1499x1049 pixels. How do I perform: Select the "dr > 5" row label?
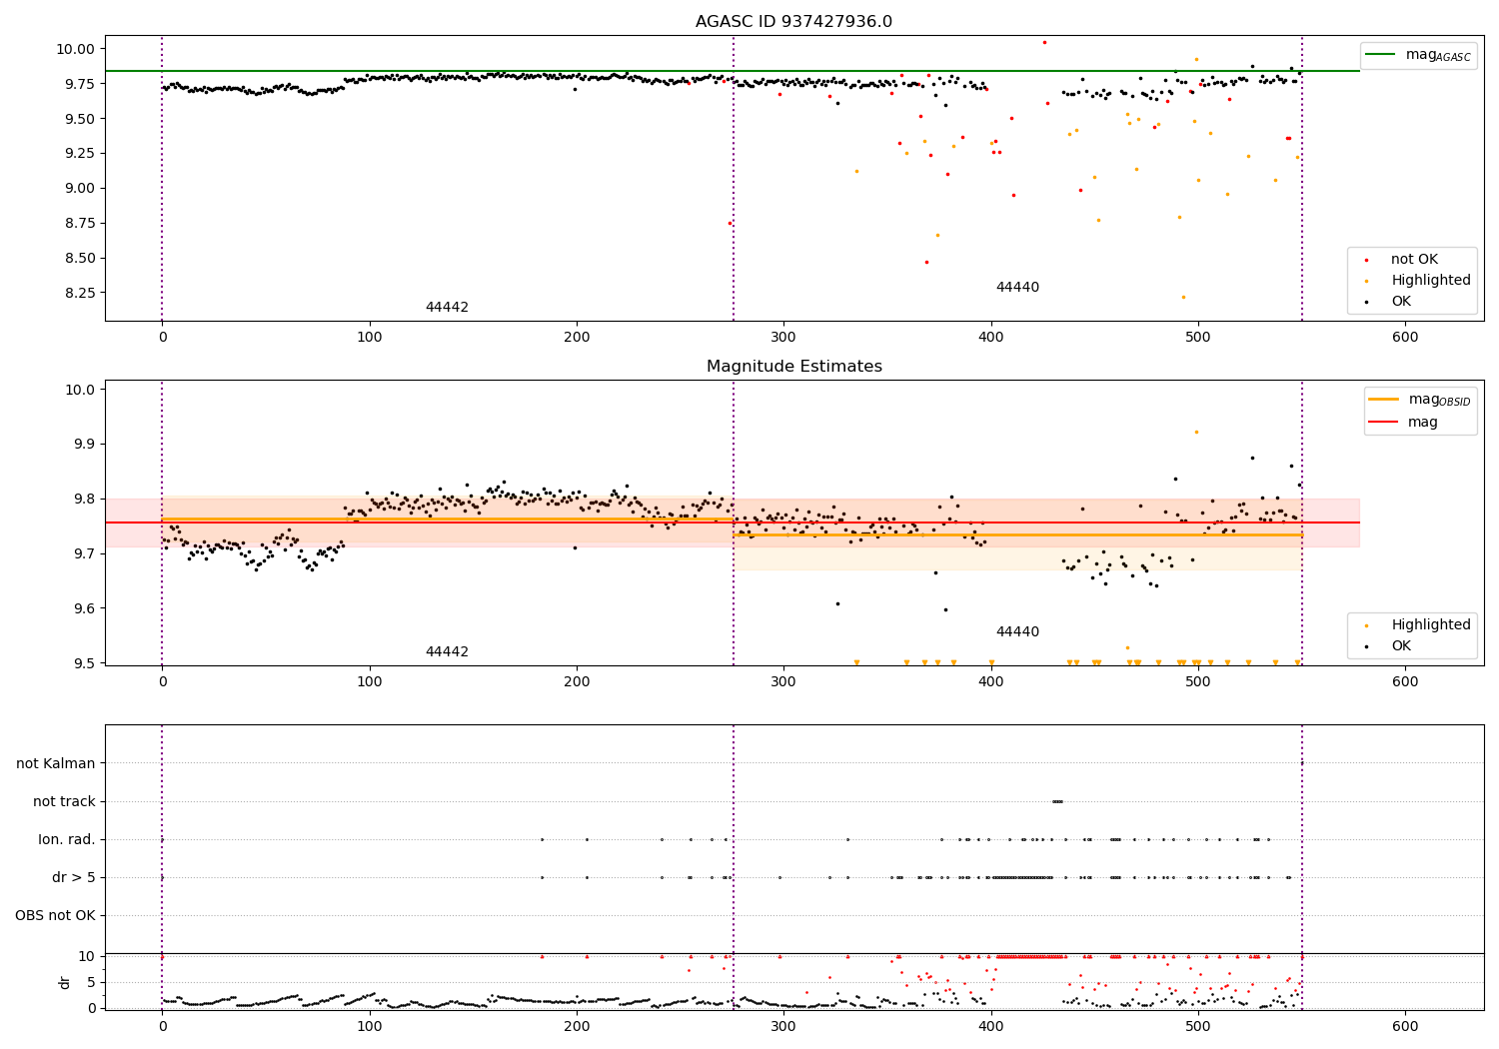(x=74, y=878)
